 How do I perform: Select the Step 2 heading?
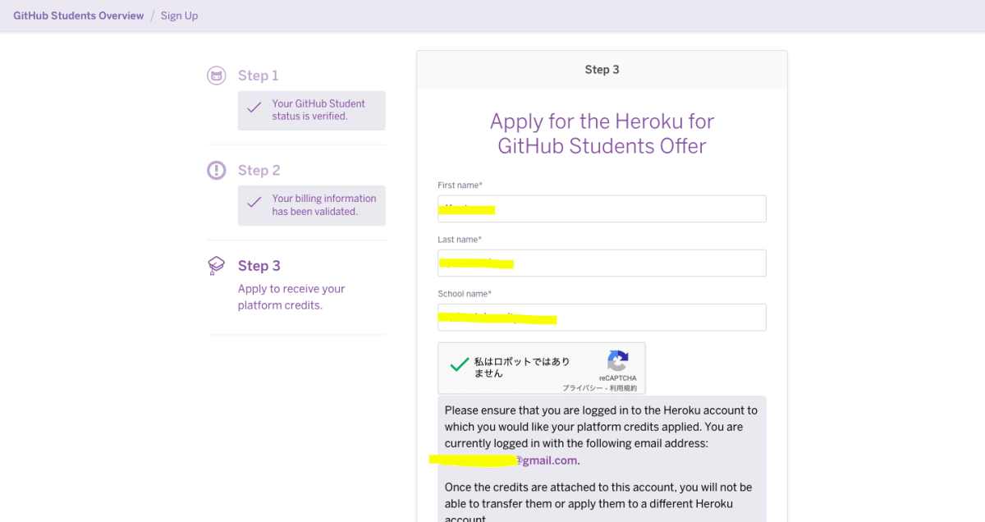(259, 170)
